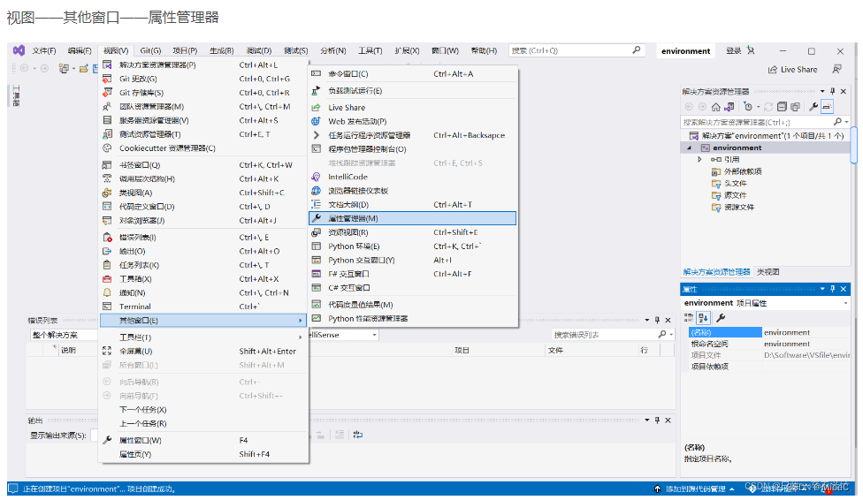The width and height of the screenshot is (863, 500).
Task: Open window position dropdown of 输出 panel
Action: click(646, 420)
